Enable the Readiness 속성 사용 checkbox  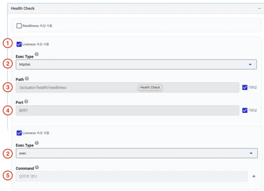19,26
